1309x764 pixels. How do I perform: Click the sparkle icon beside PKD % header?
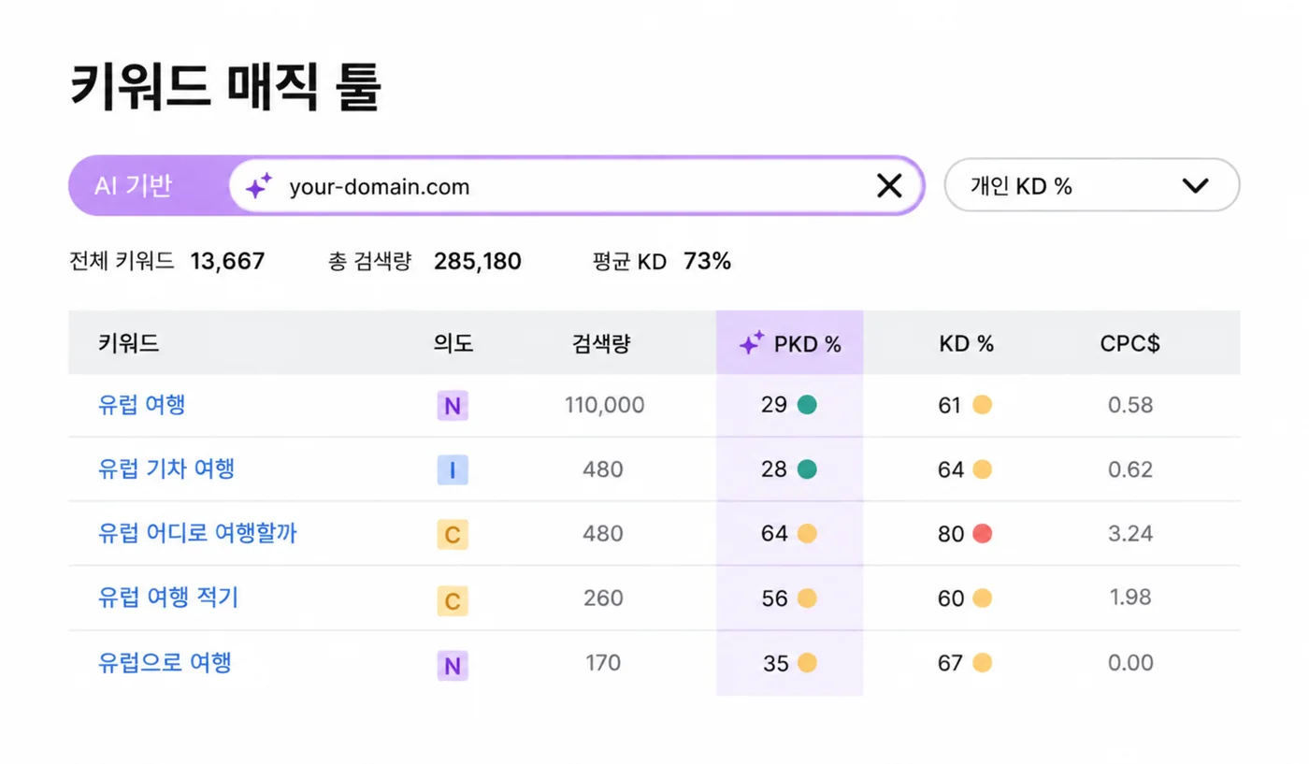pyautogui.click(x=752, y=343)
